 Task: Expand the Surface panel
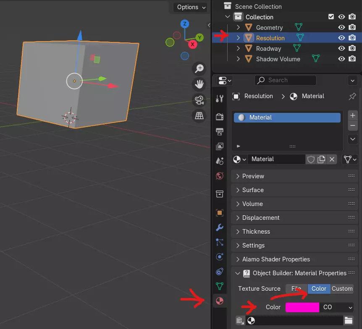point(253,190)
